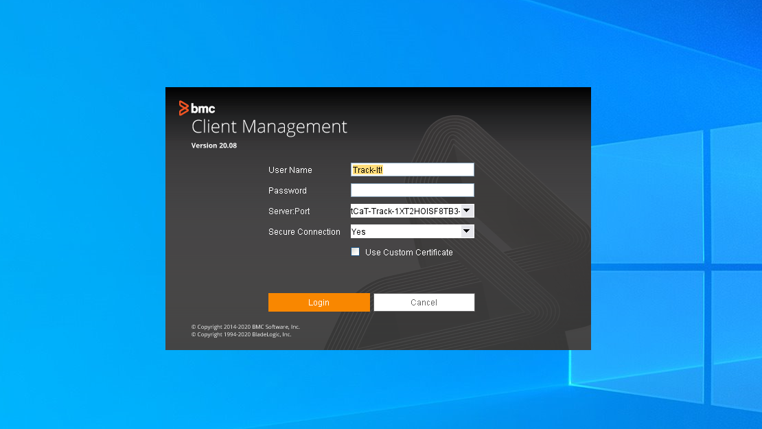Enable Use Custom Certificate checkbox
This screenshot has width=762, height=429.
click(355, 252)
